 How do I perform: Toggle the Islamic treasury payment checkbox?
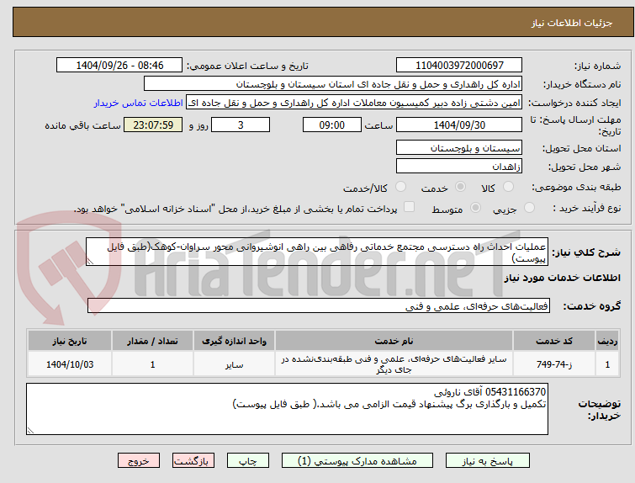point(410,207)
